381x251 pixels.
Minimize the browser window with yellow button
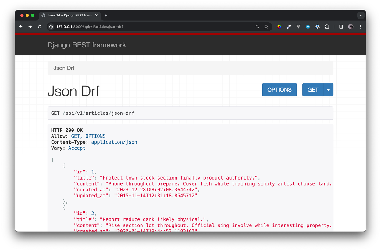27,15
